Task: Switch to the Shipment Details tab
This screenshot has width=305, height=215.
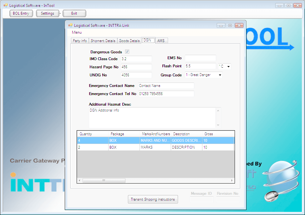Action: point(103,41)
